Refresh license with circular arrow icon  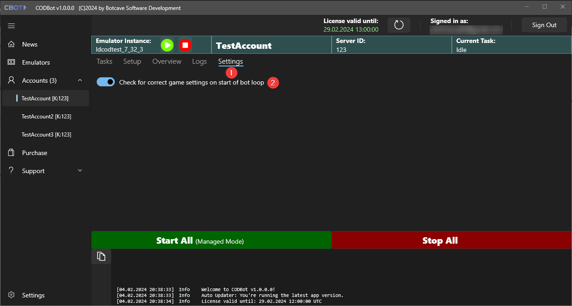399,25
